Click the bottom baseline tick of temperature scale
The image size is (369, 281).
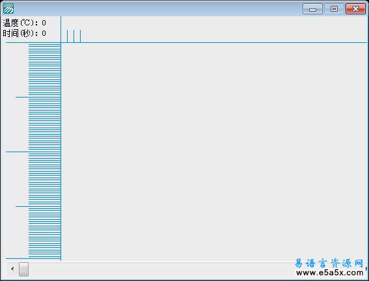coord(17,258)
